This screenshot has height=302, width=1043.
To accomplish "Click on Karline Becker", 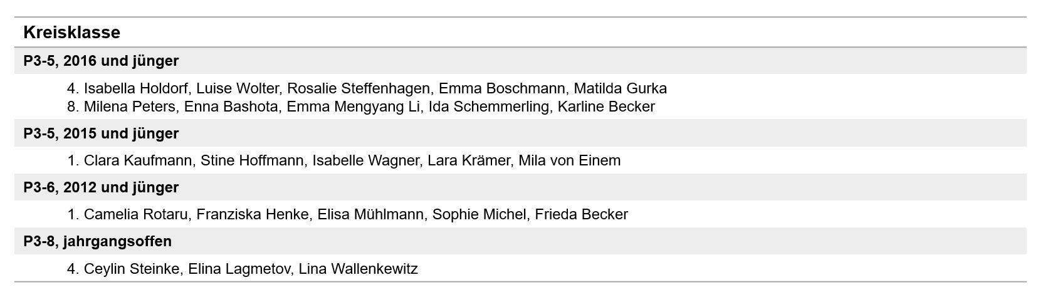I will [606, 107].
